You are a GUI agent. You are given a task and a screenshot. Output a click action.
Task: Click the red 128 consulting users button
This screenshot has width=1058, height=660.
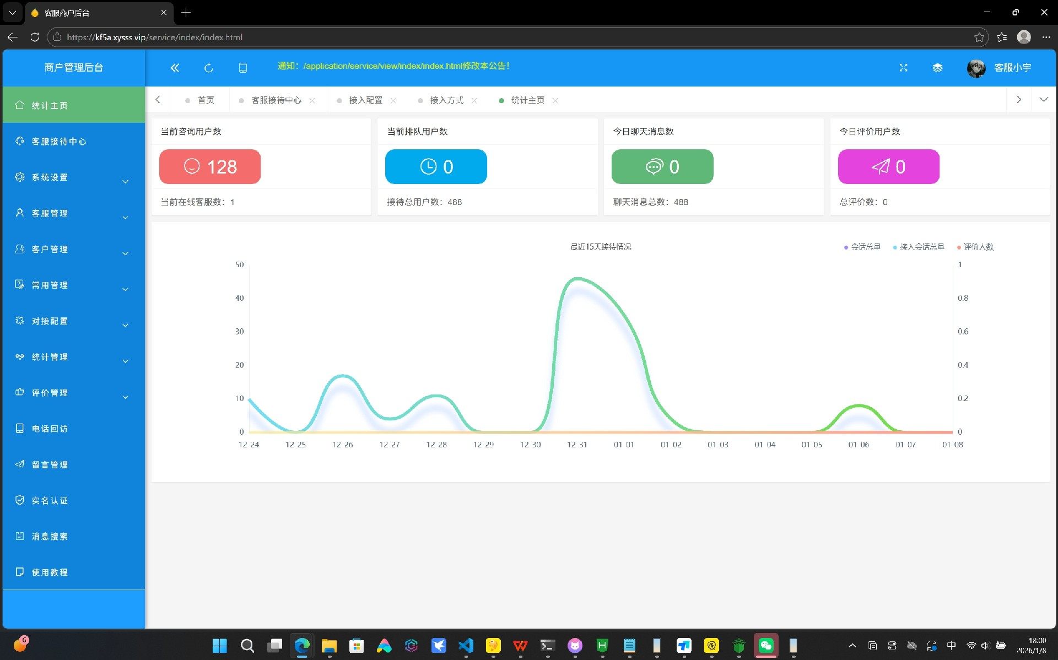[x=210, y=166]
